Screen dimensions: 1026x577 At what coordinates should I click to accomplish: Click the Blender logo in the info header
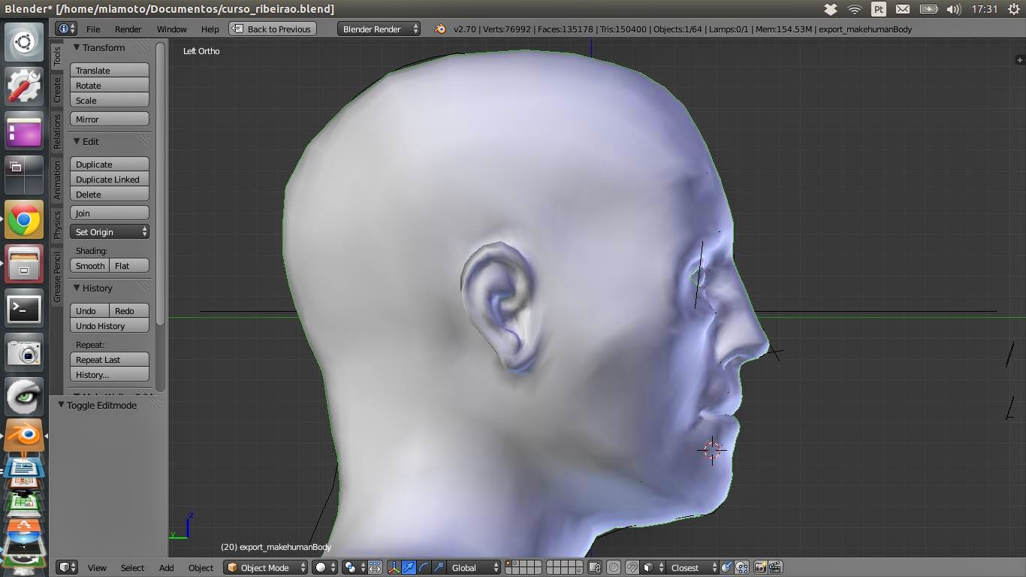[440, 29]
